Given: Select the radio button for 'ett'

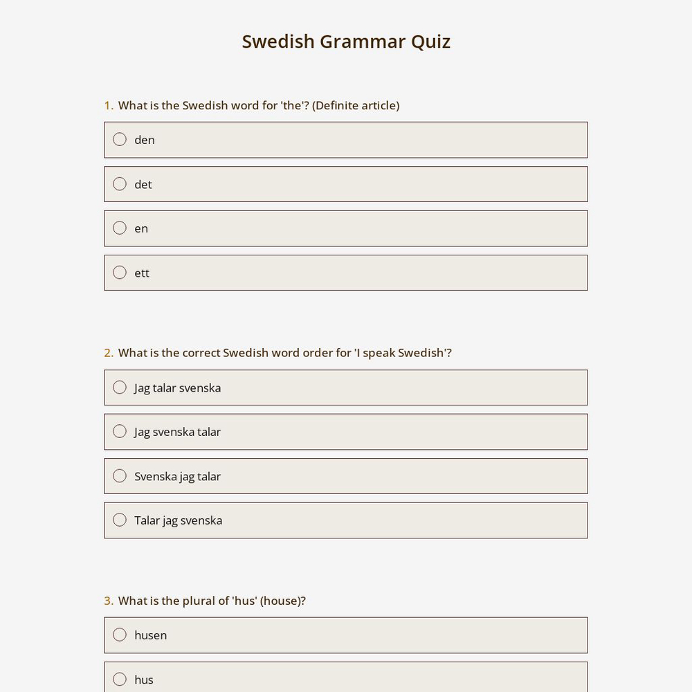Looking at the screenshot, I should pyautogui.click(x=120, y=272).
